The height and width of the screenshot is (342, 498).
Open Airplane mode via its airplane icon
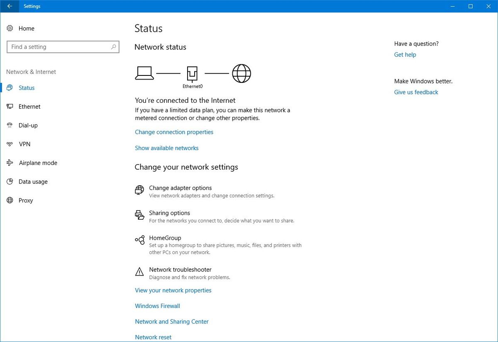[x=9, y=163]
